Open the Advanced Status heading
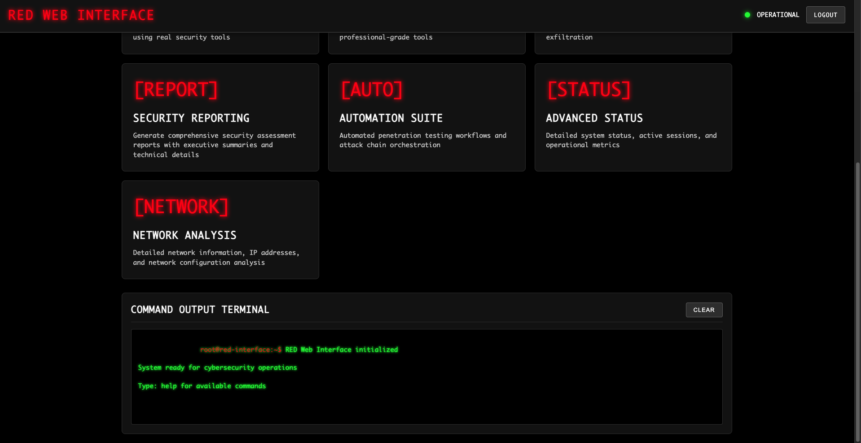This screenshot has height=443, width=861. click(x=594, y=118)
